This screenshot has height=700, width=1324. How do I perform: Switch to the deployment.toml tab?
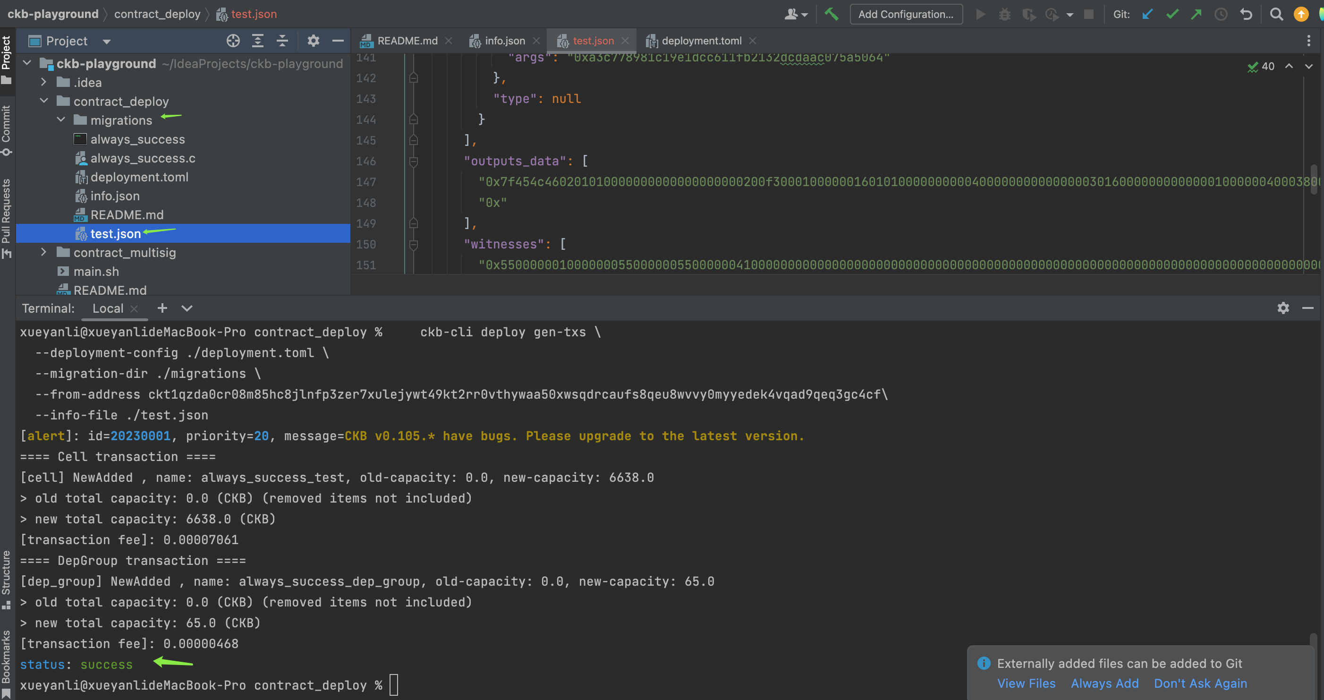[701, 41]
